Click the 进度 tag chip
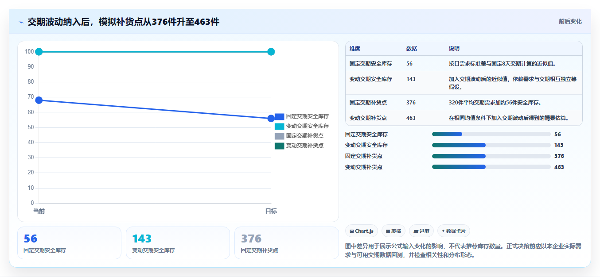Screen dimensions: 600x277 [x=421, y=231]
